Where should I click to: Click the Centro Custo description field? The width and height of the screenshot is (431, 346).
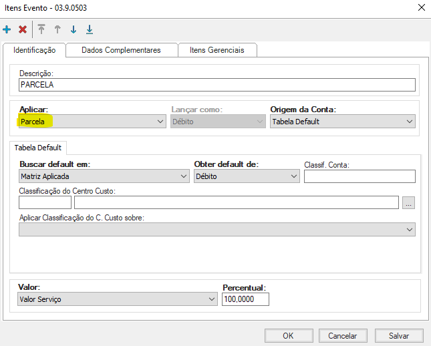point(237,202)
